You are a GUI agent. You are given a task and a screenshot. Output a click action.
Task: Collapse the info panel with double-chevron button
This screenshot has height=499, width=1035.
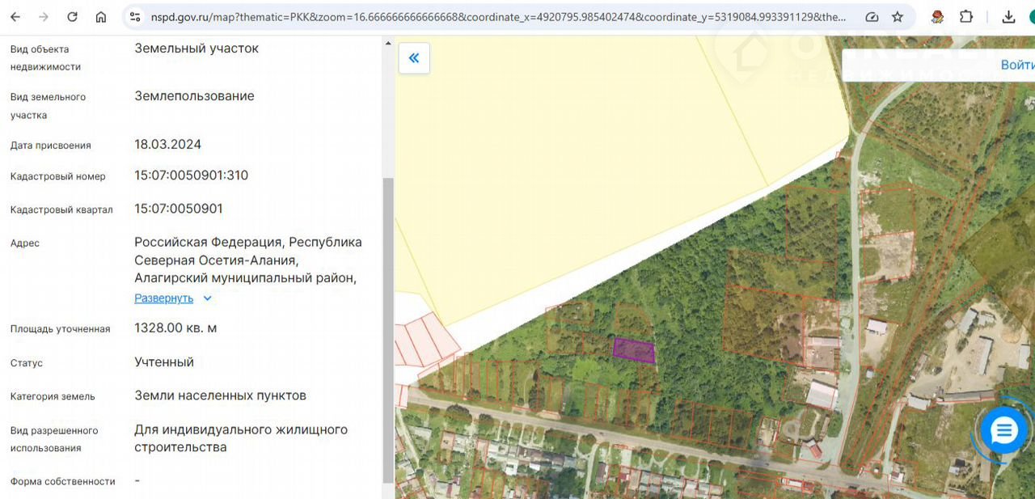pos(414,58)
